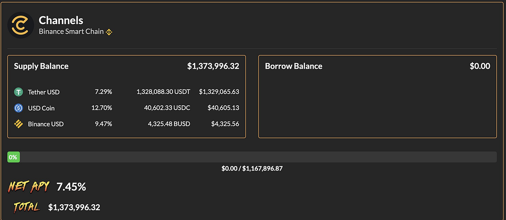
Task: Open the Channels protocol title
Action: (61, 20)
